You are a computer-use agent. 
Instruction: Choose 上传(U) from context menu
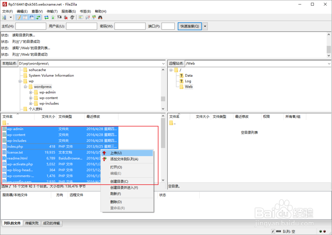(x=127, y=153)
